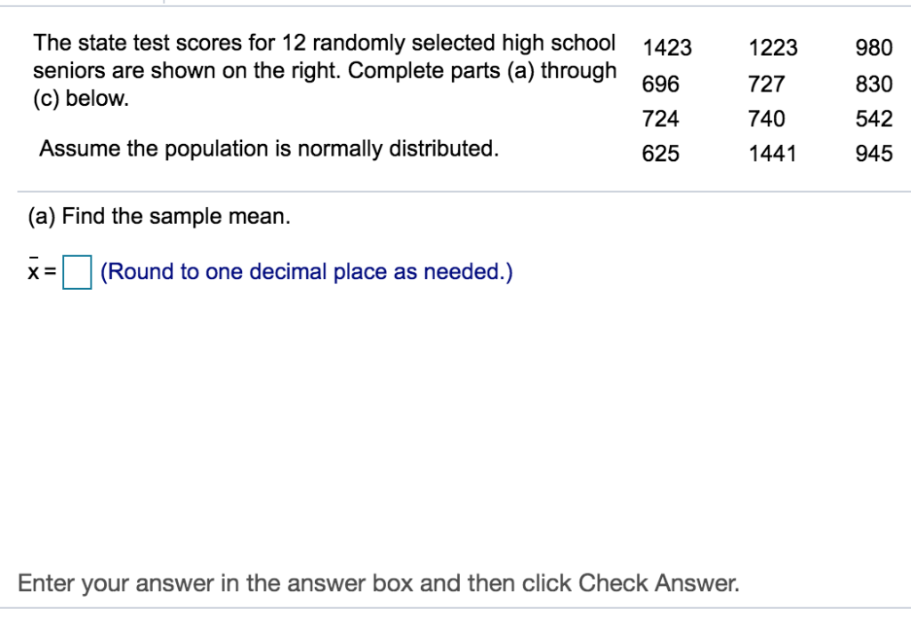Select the value 724 in the data list
The image size is (911, 633).
(663, 118)
